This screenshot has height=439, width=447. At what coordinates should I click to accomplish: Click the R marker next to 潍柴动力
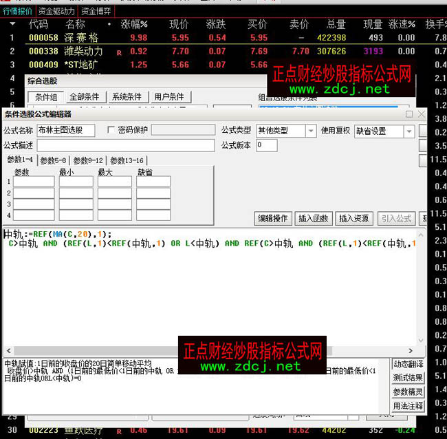tap(118, 52)
